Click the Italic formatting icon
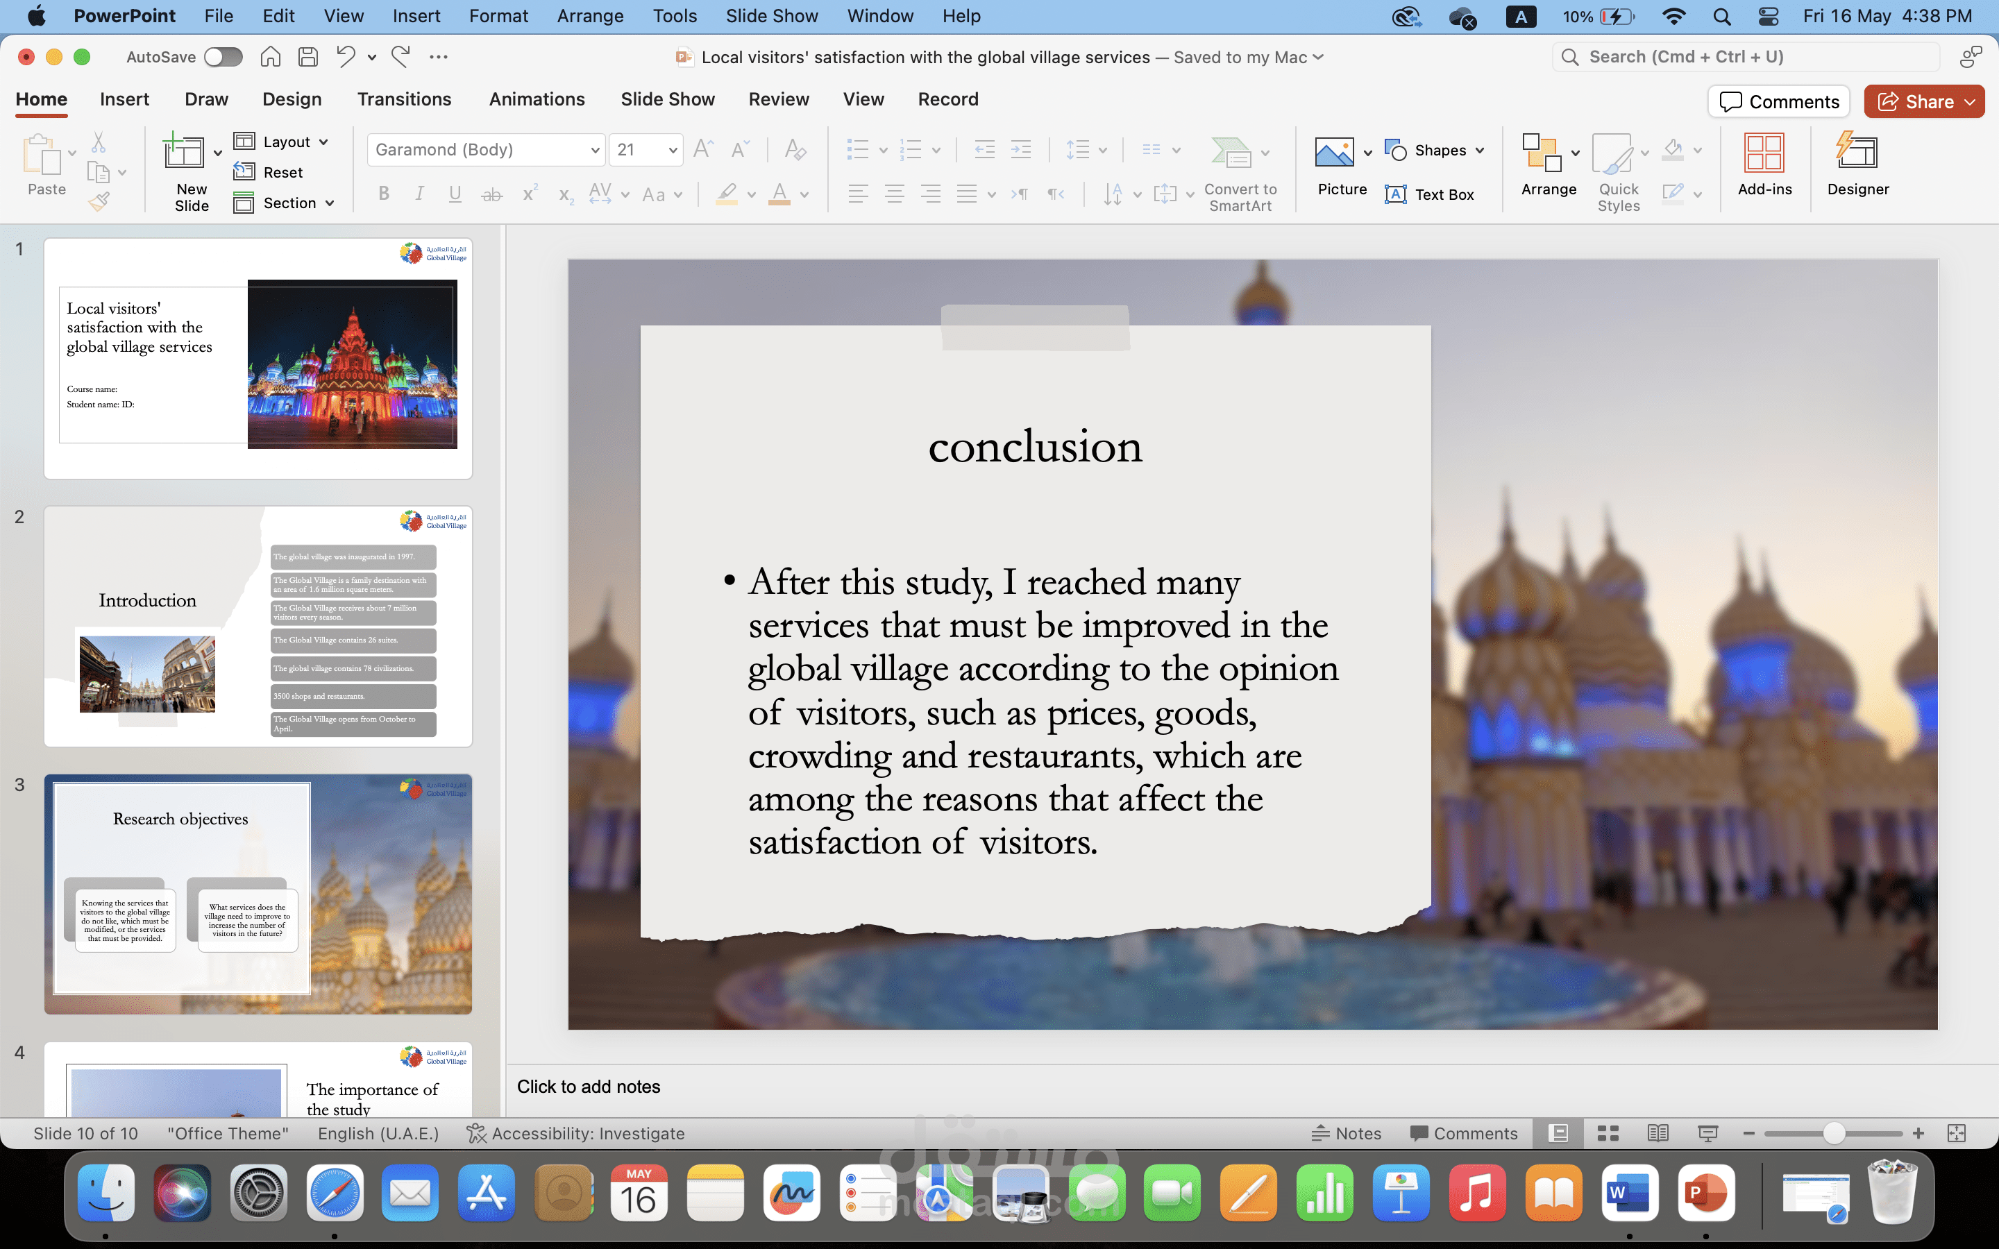The image size is (1999, 1249). 420,194
